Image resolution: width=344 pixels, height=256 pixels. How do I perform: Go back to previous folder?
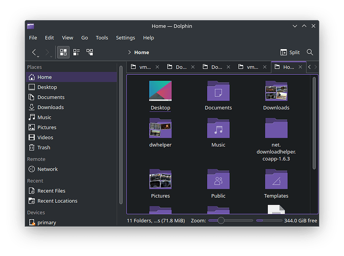(x=34, y=52)
